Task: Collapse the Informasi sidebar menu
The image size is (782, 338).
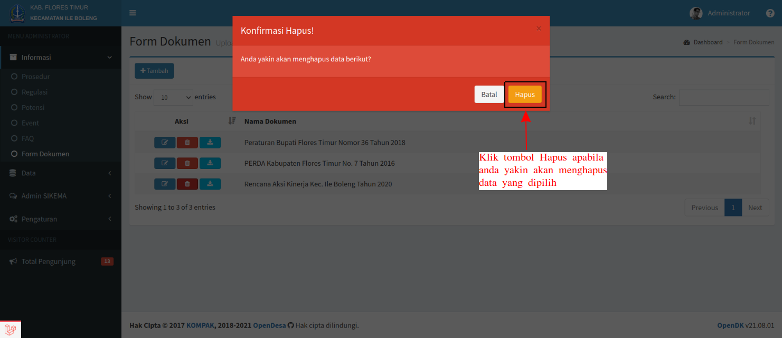Action: click(x=61, y=57)
